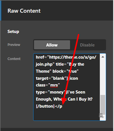This screenshot has height=131, width=114.
Task: Click the Content scrollbar thumb
Action: click(x=103, y=105)
